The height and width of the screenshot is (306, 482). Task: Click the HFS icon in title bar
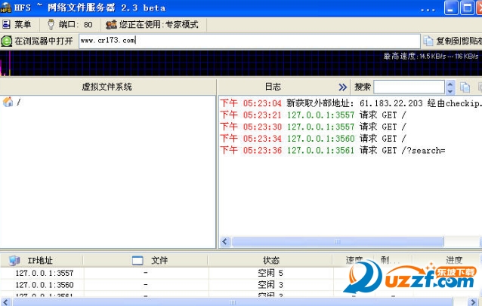7,8
